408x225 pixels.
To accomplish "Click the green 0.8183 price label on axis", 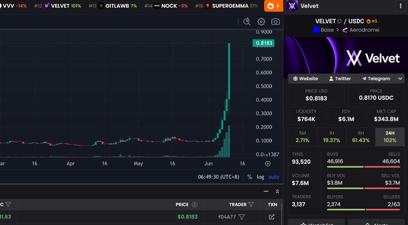I will (x=263, y=43).
